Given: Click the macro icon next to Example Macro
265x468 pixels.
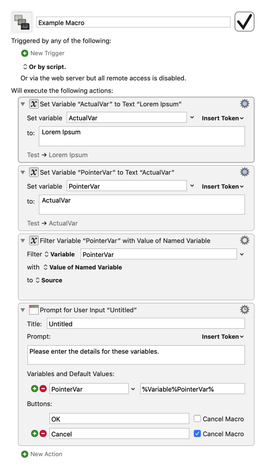Looking at the screenshot, I should click(22, 22).
